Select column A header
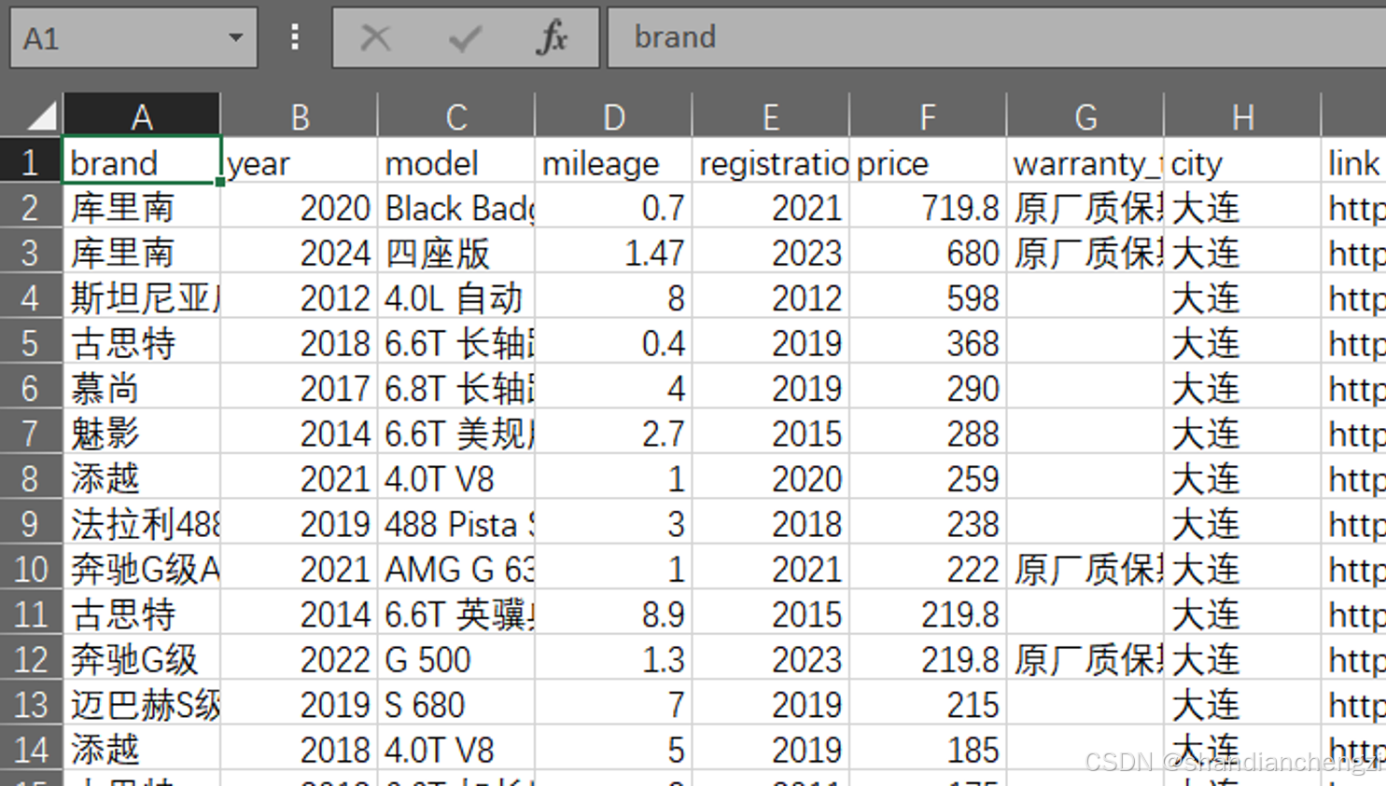 click(142, 116)
